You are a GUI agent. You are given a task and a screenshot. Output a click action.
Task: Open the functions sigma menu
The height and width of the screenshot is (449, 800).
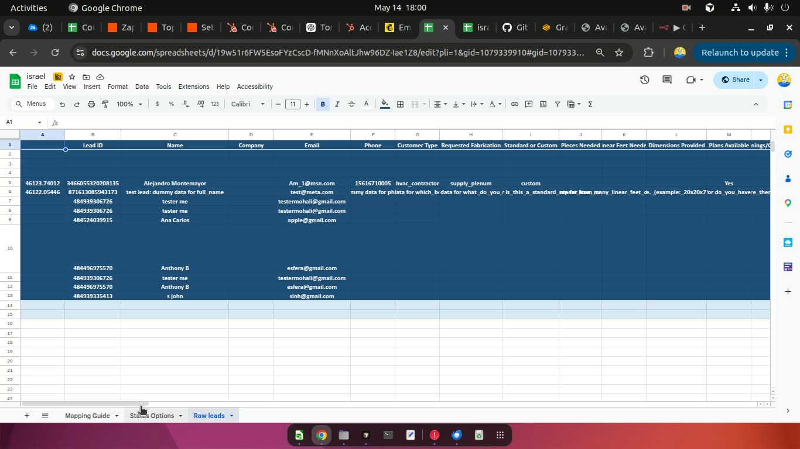tap(590, 104)
